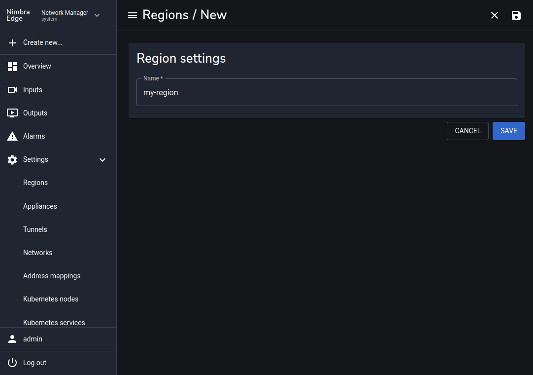The width and height of the screenshot is (533, 375).
Task: Expand the Network Manager system dropdown
Action: tap(97, 15)
